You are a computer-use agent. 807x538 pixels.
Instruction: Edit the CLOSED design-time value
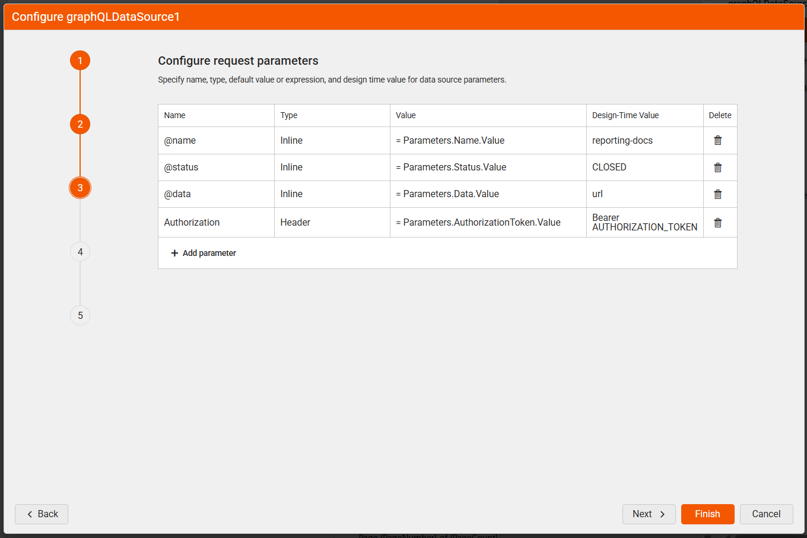pyautogui.click(x=644, y=167)
